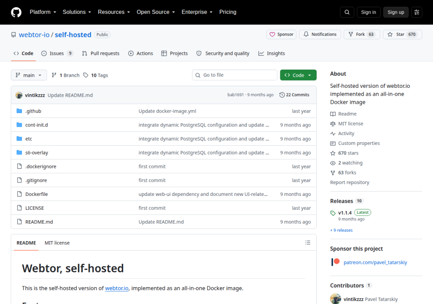
Task: Open commit hash bab1691
Action: tap(236, 95)
